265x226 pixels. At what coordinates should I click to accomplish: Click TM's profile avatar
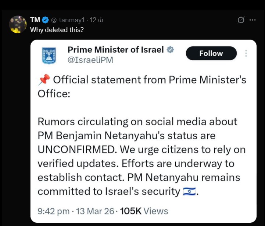pyautogui.click(x=17, y=24)
